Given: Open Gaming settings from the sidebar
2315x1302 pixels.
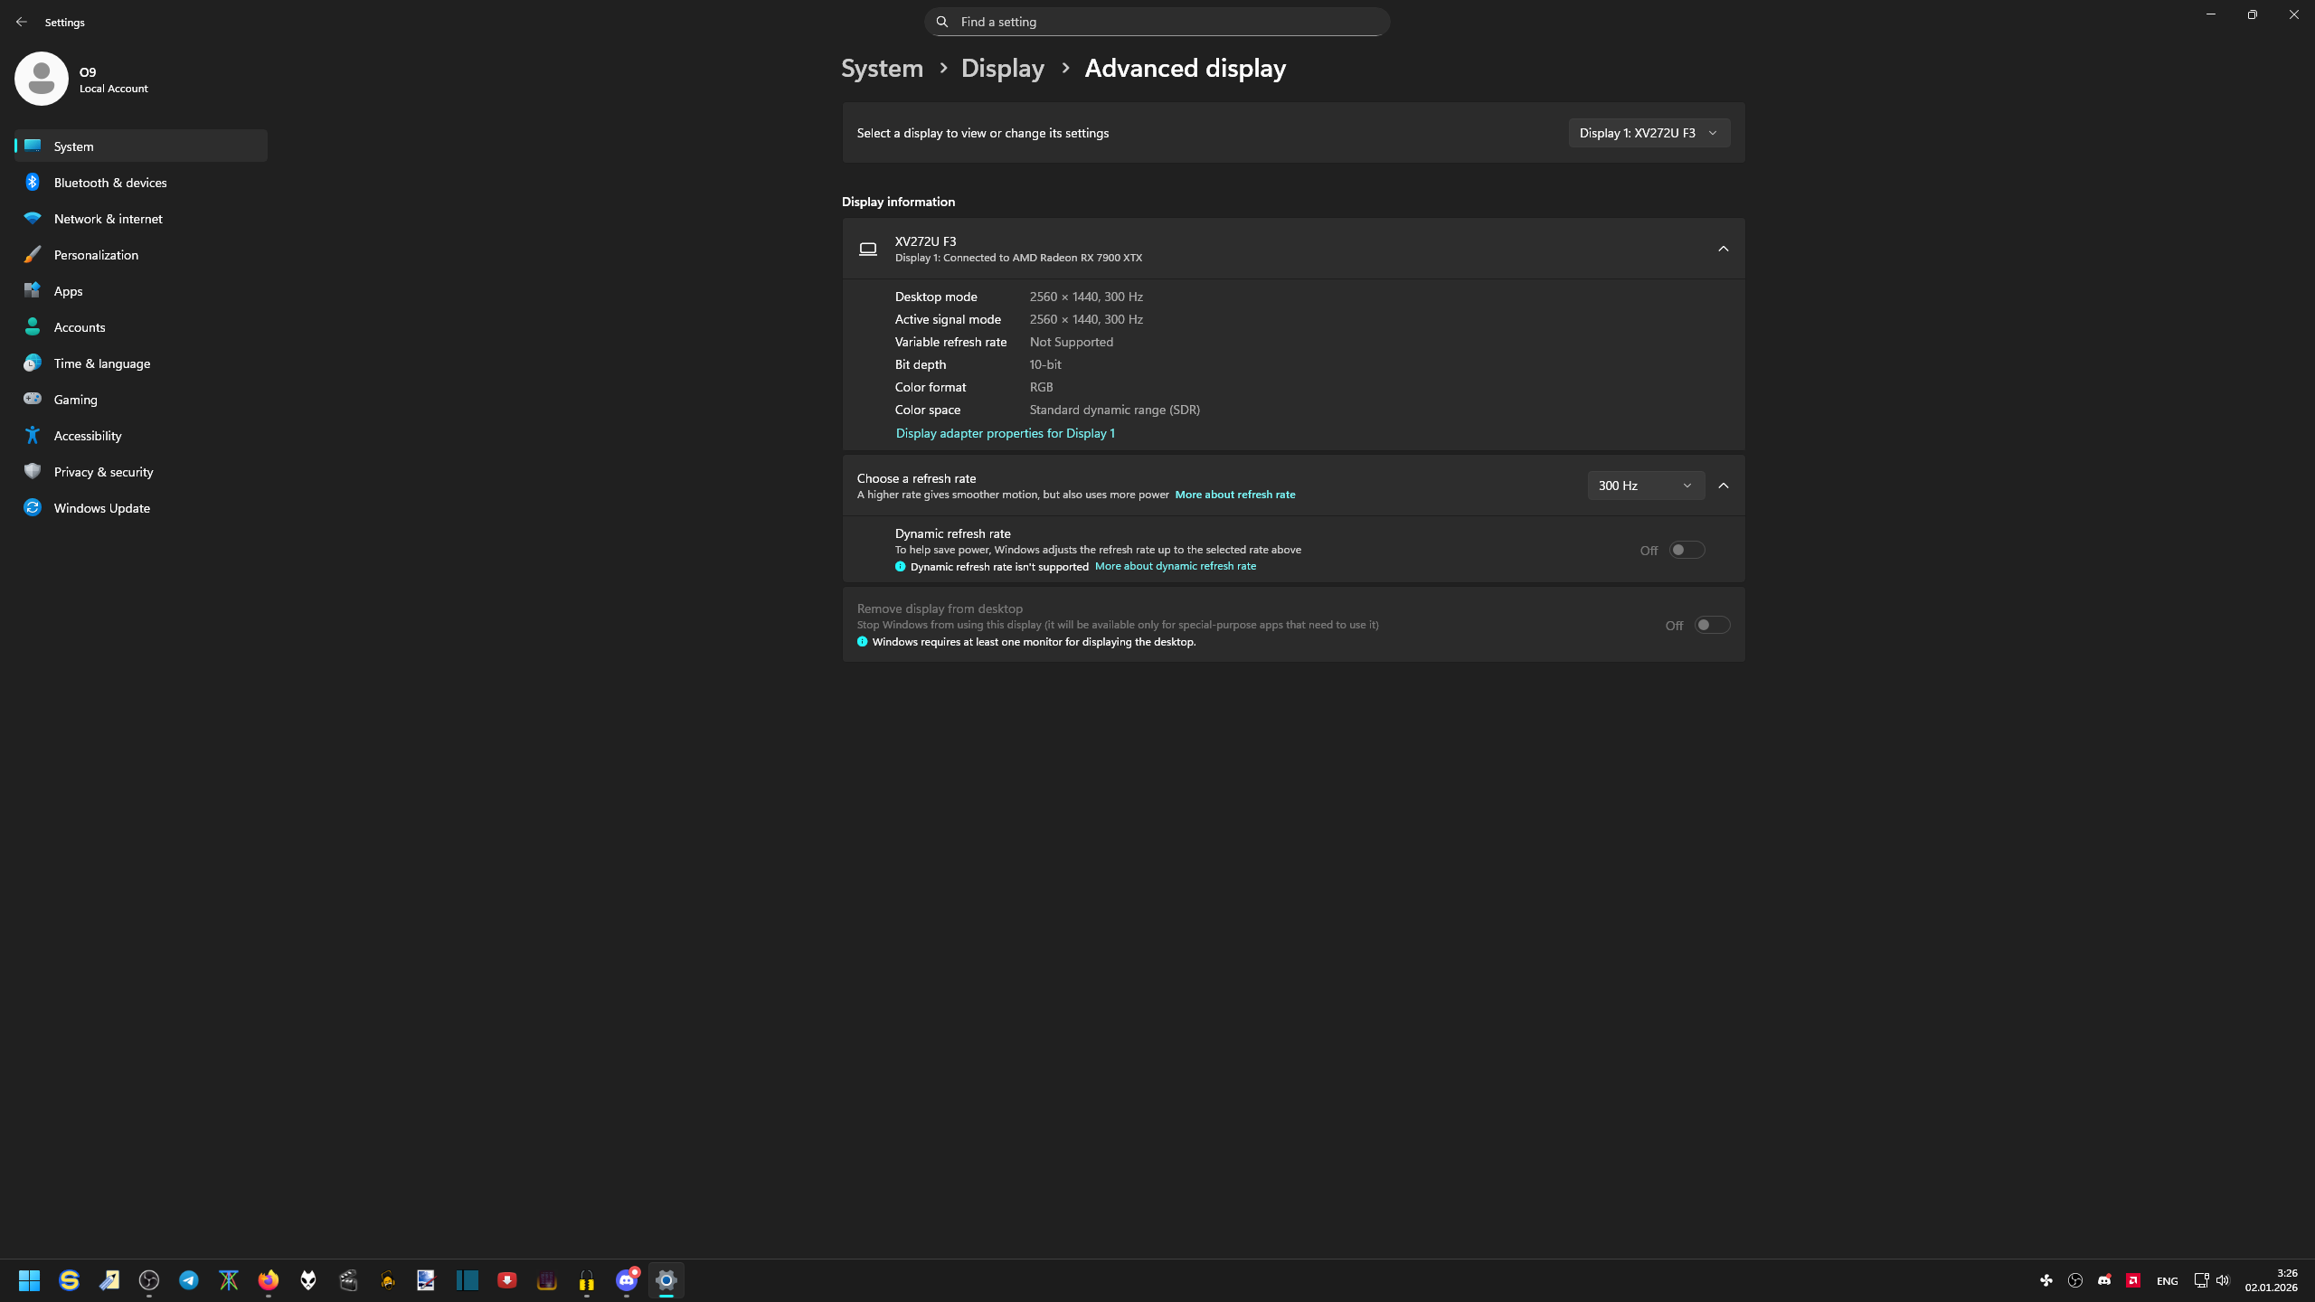Looking at the screenshot, I should click(76, 399).
